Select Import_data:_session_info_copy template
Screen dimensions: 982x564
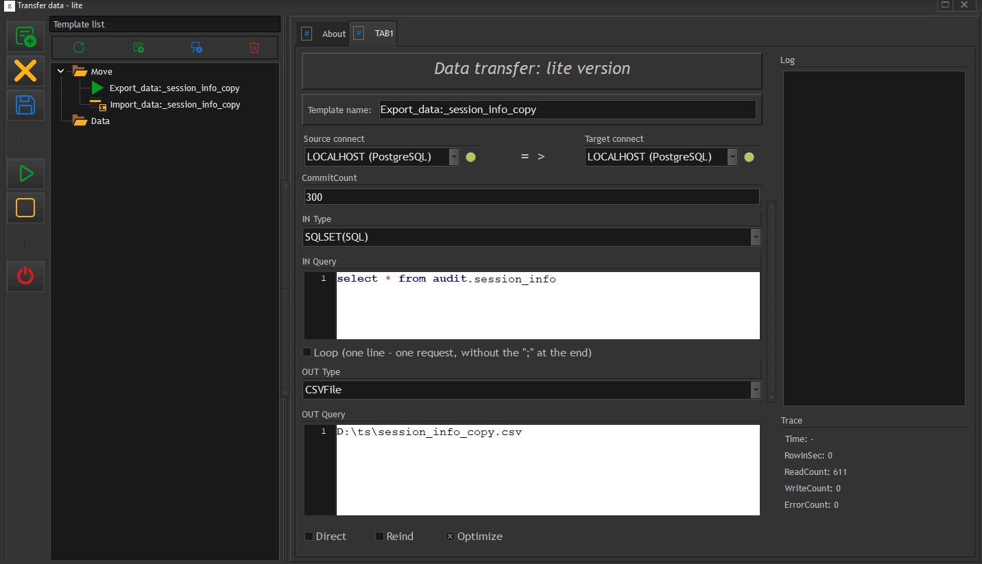click(175, 105)
